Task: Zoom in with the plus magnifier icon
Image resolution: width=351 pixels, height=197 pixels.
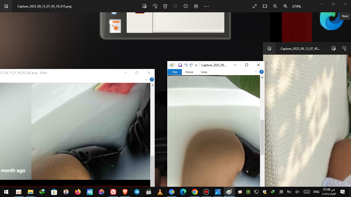Action: tap(285, 6)
